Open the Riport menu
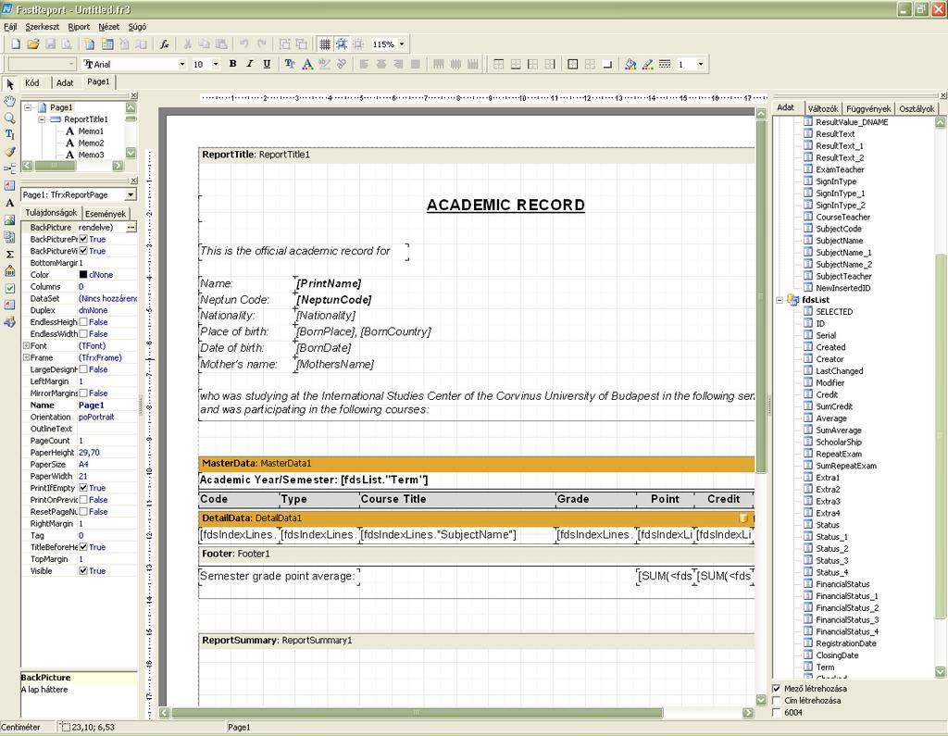The image size is (948, 736). click(x=79, y=27)
